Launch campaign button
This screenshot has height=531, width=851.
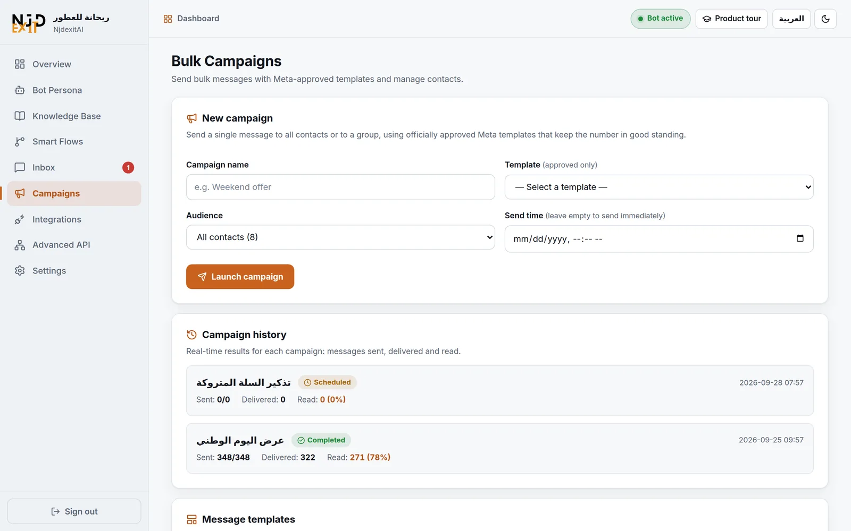(240, 277)
